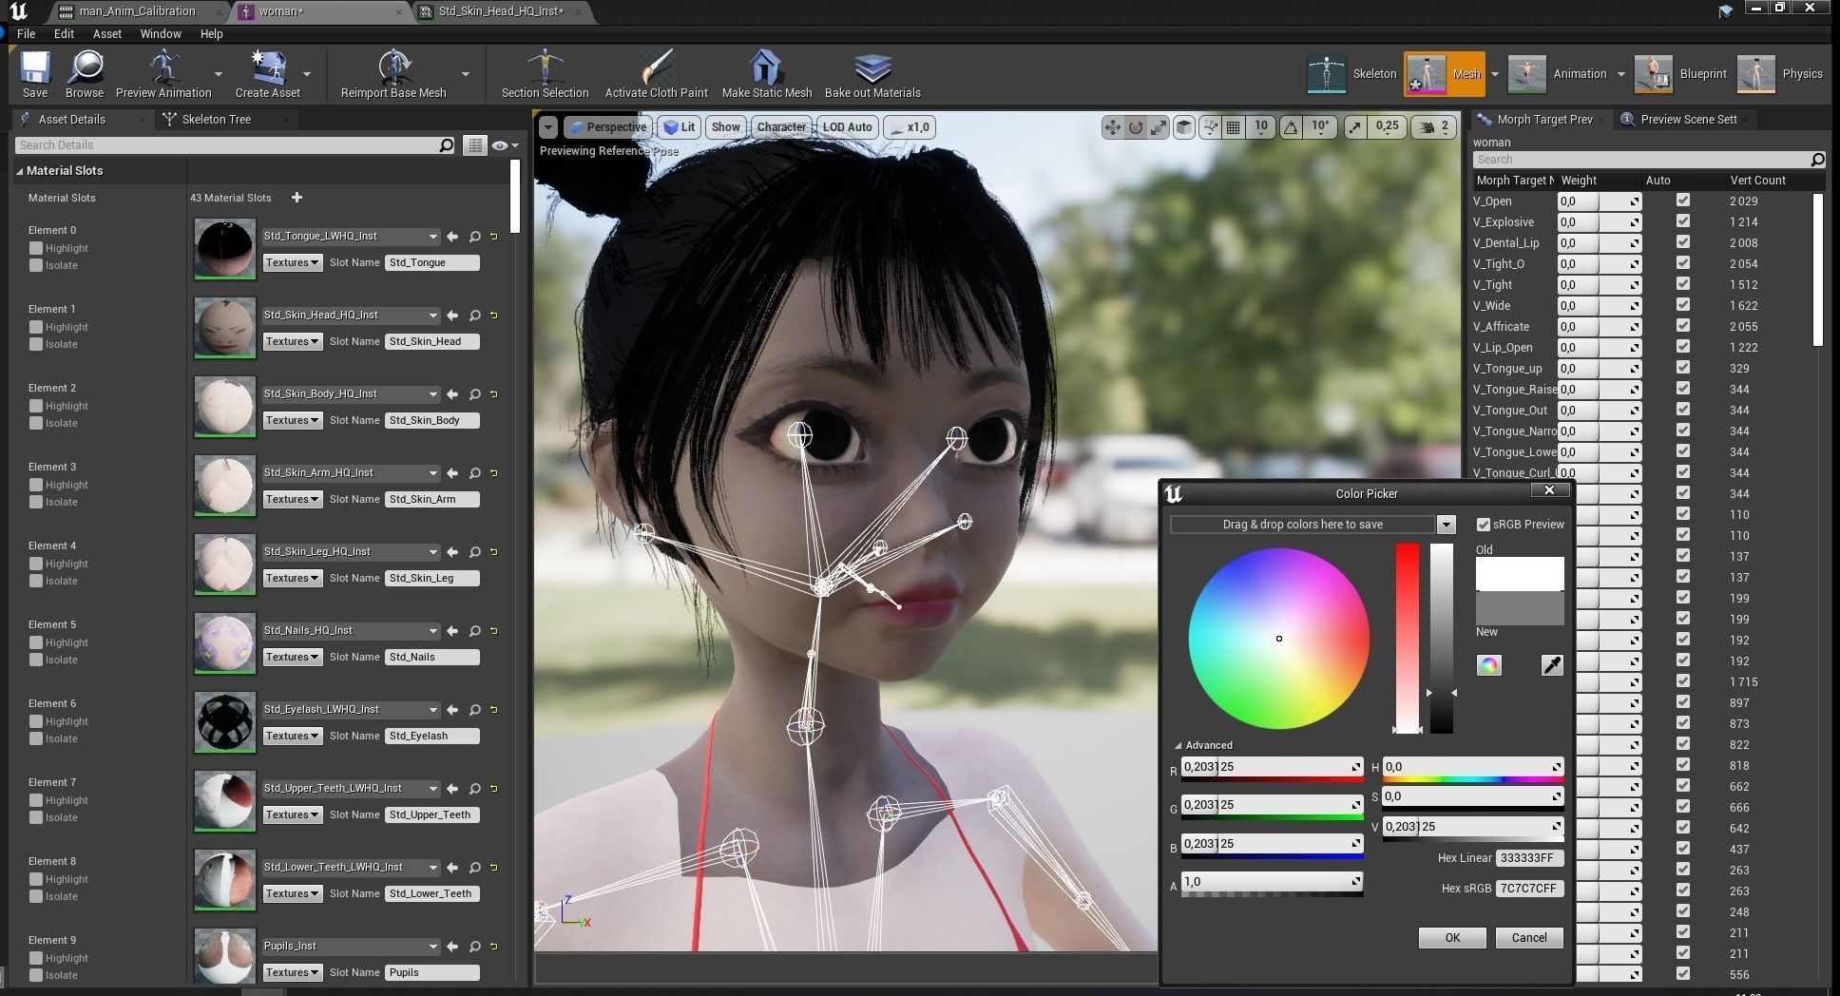Toggle property matrix list view icon
1840x996 pixels.
[474, 145]
